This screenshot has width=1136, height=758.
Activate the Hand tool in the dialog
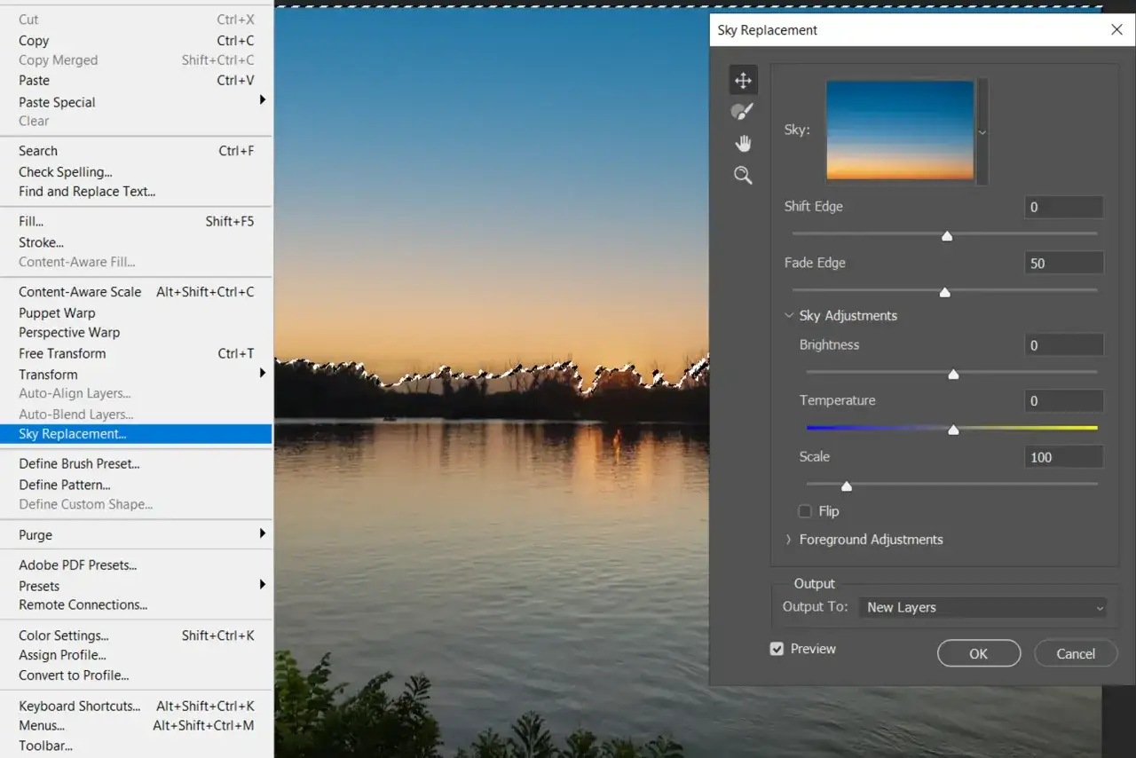point(743,143)
